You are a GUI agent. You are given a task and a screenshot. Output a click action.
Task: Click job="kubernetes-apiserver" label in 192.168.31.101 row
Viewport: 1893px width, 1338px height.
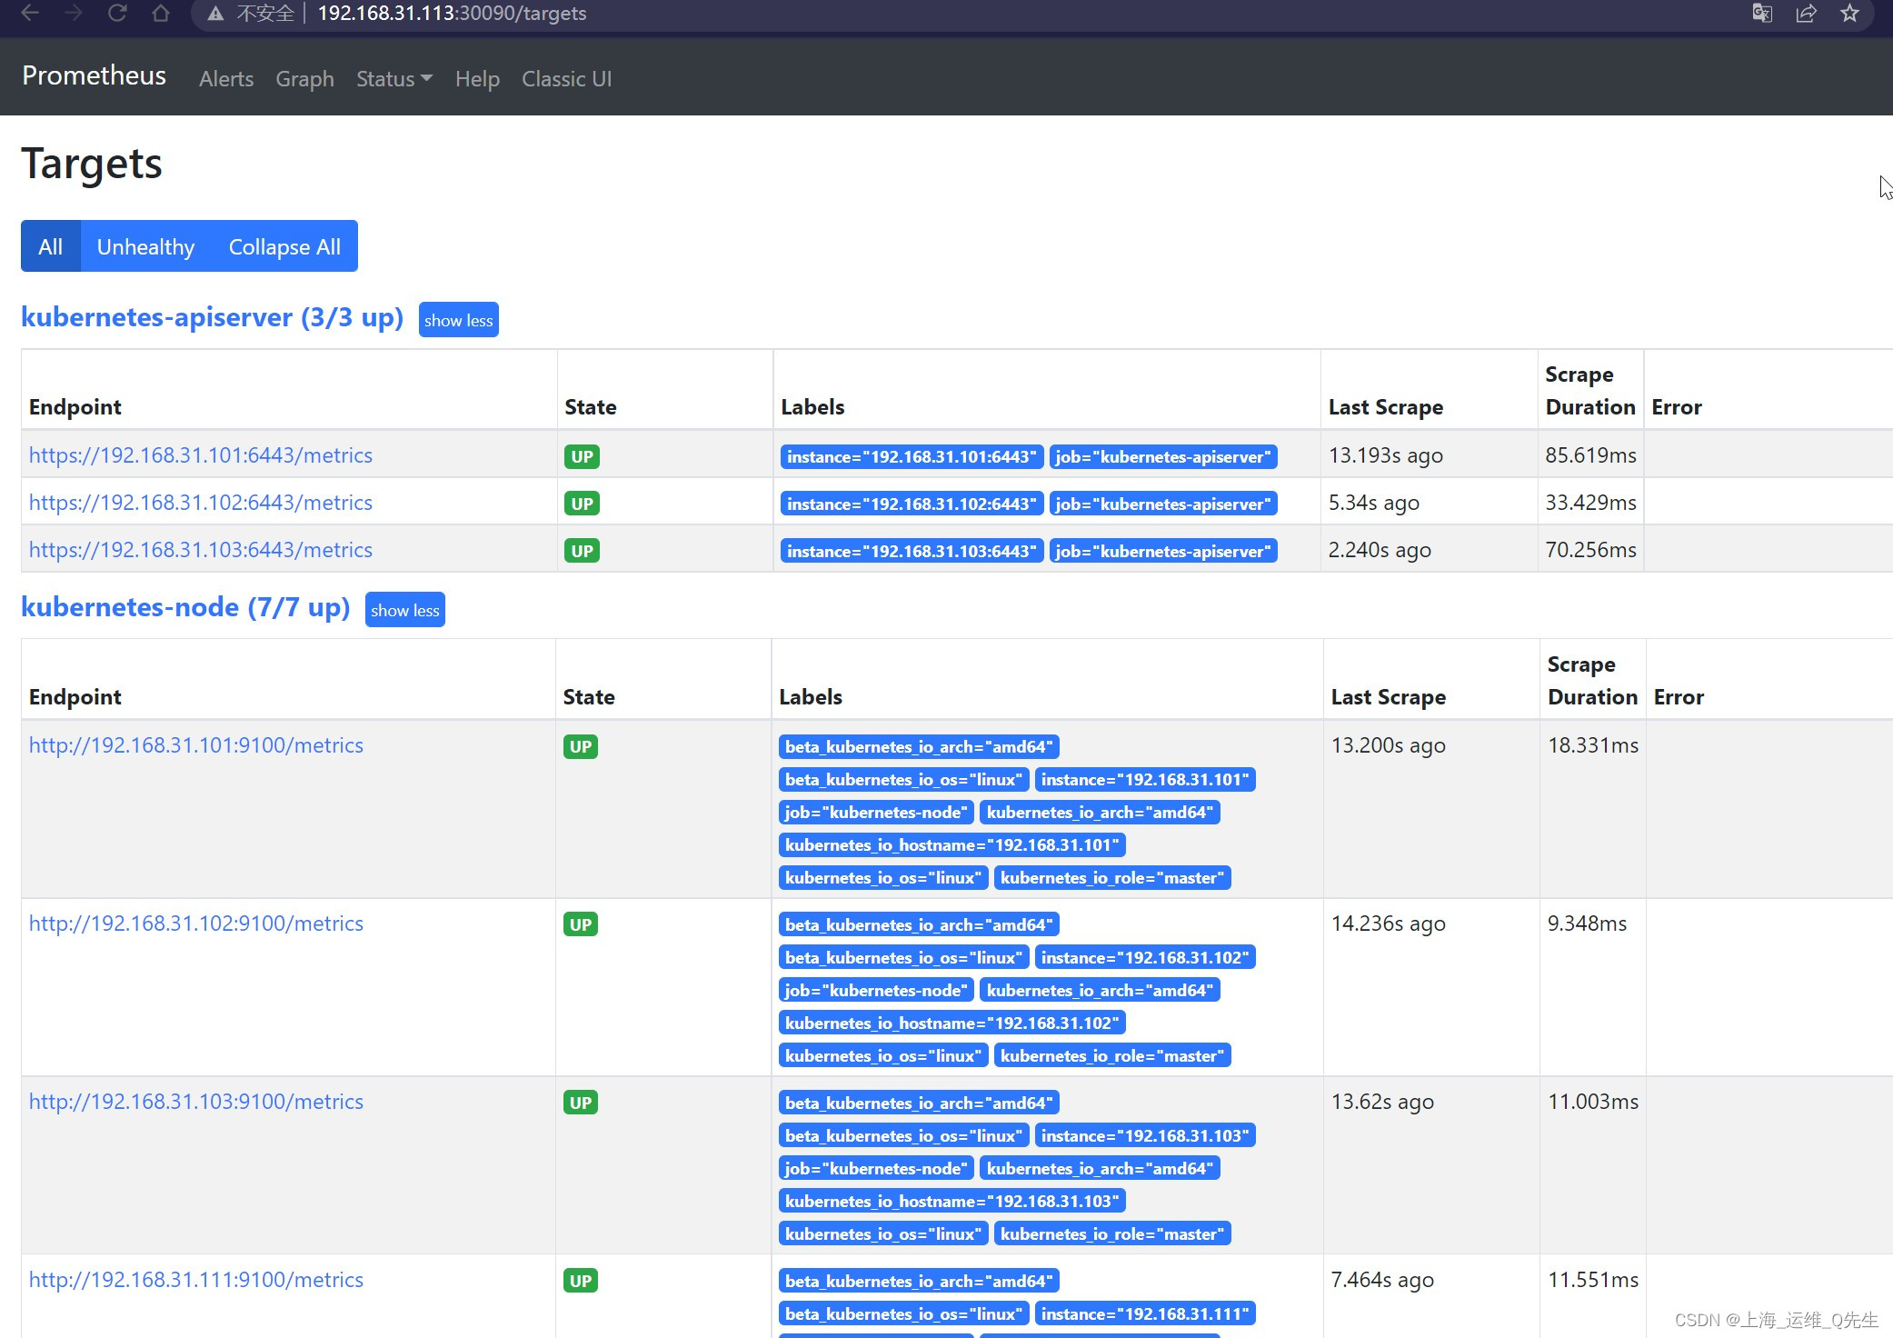(x=1163, y=456)
